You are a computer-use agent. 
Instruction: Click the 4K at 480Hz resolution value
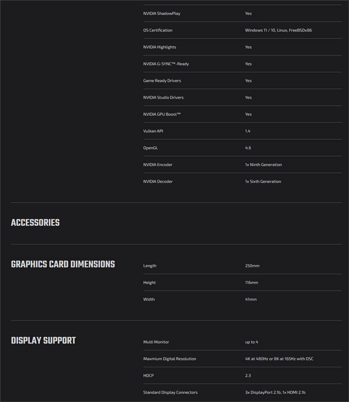[x=279, y=359]
